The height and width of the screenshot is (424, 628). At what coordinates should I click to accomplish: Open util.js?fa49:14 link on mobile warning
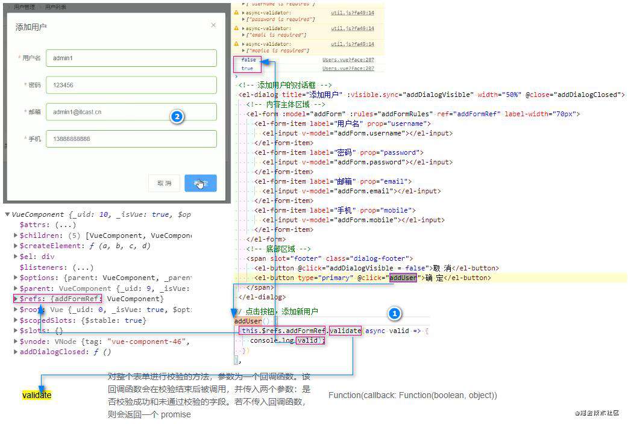pos(353,44)
